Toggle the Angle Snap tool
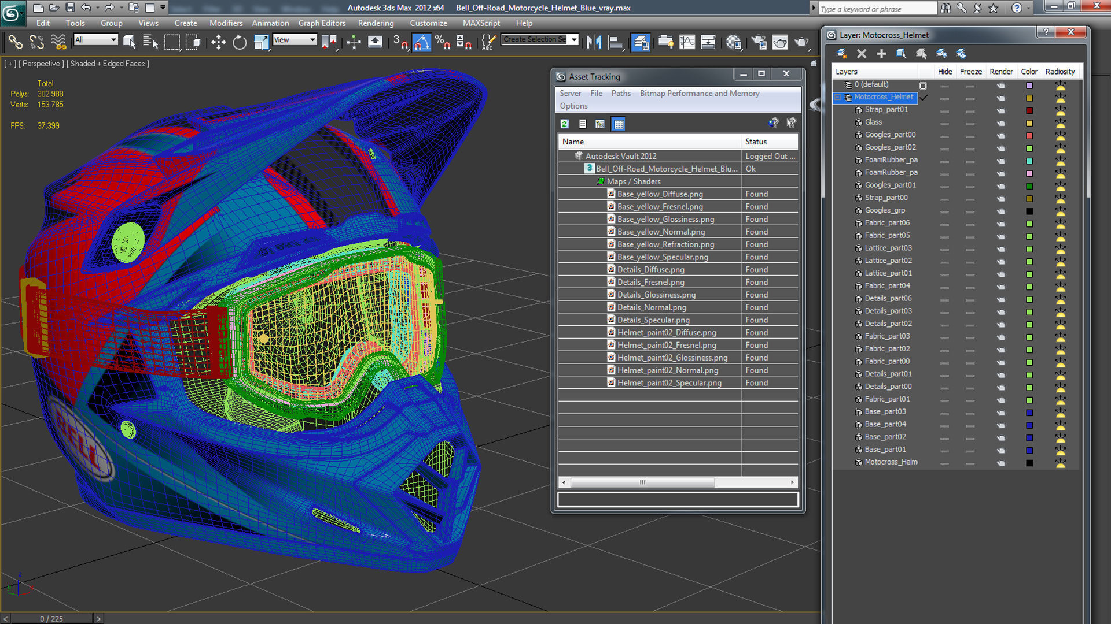Image resolution: width=1111 pixels, height=624 pixels. click(x=422, y=42)
